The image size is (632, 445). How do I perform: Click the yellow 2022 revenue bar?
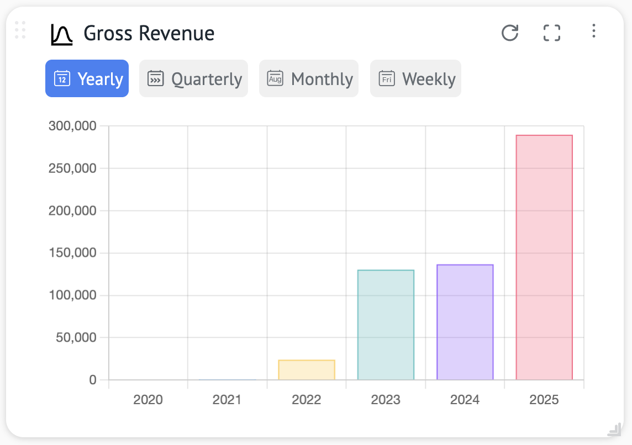tap(307, 370)
